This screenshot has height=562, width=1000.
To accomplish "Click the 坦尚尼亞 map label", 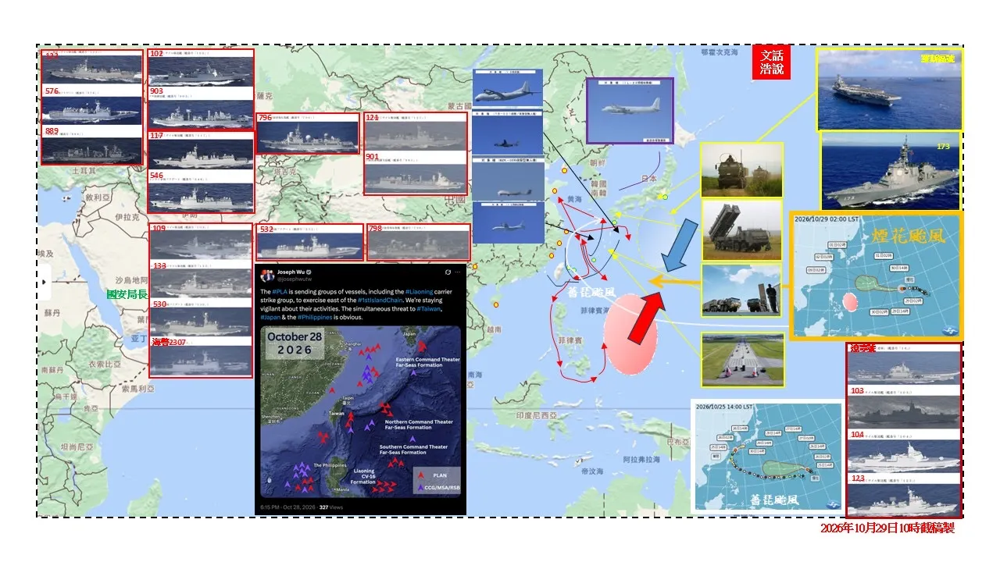I will 77,447.
